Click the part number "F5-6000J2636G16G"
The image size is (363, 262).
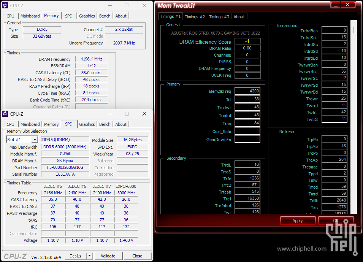65,167
